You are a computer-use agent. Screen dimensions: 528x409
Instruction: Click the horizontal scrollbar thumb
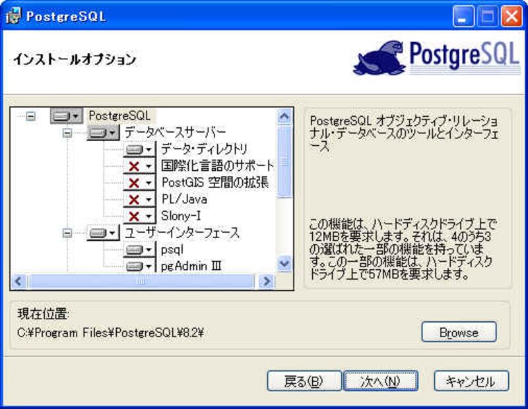[141, 281]
